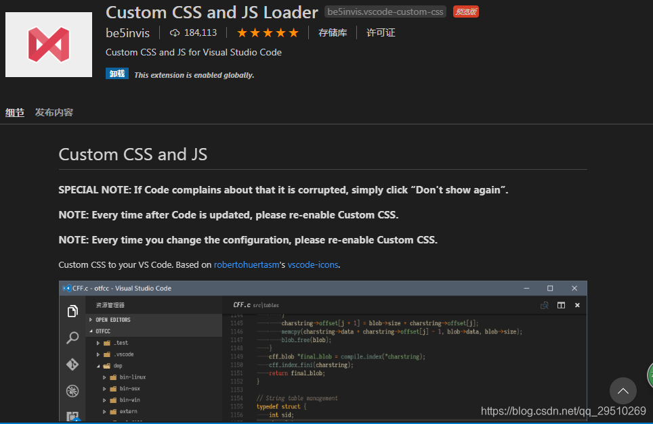Open the Source Control icon in embedded activity bar
Viewport: 653px width, 424px height.
(x=72, y=364)
